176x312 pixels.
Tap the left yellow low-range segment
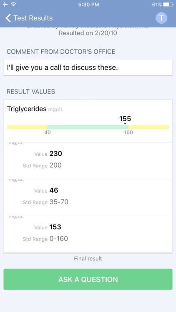pos(27,127)
